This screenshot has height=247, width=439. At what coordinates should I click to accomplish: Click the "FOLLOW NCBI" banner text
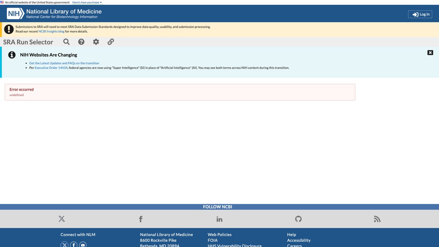click(217, 207)
